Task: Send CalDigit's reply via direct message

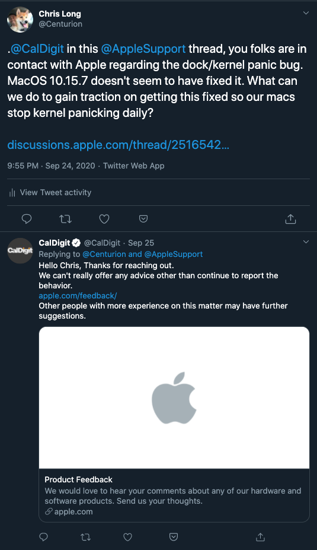Action: pyautogui.click(x=174, y=537)
